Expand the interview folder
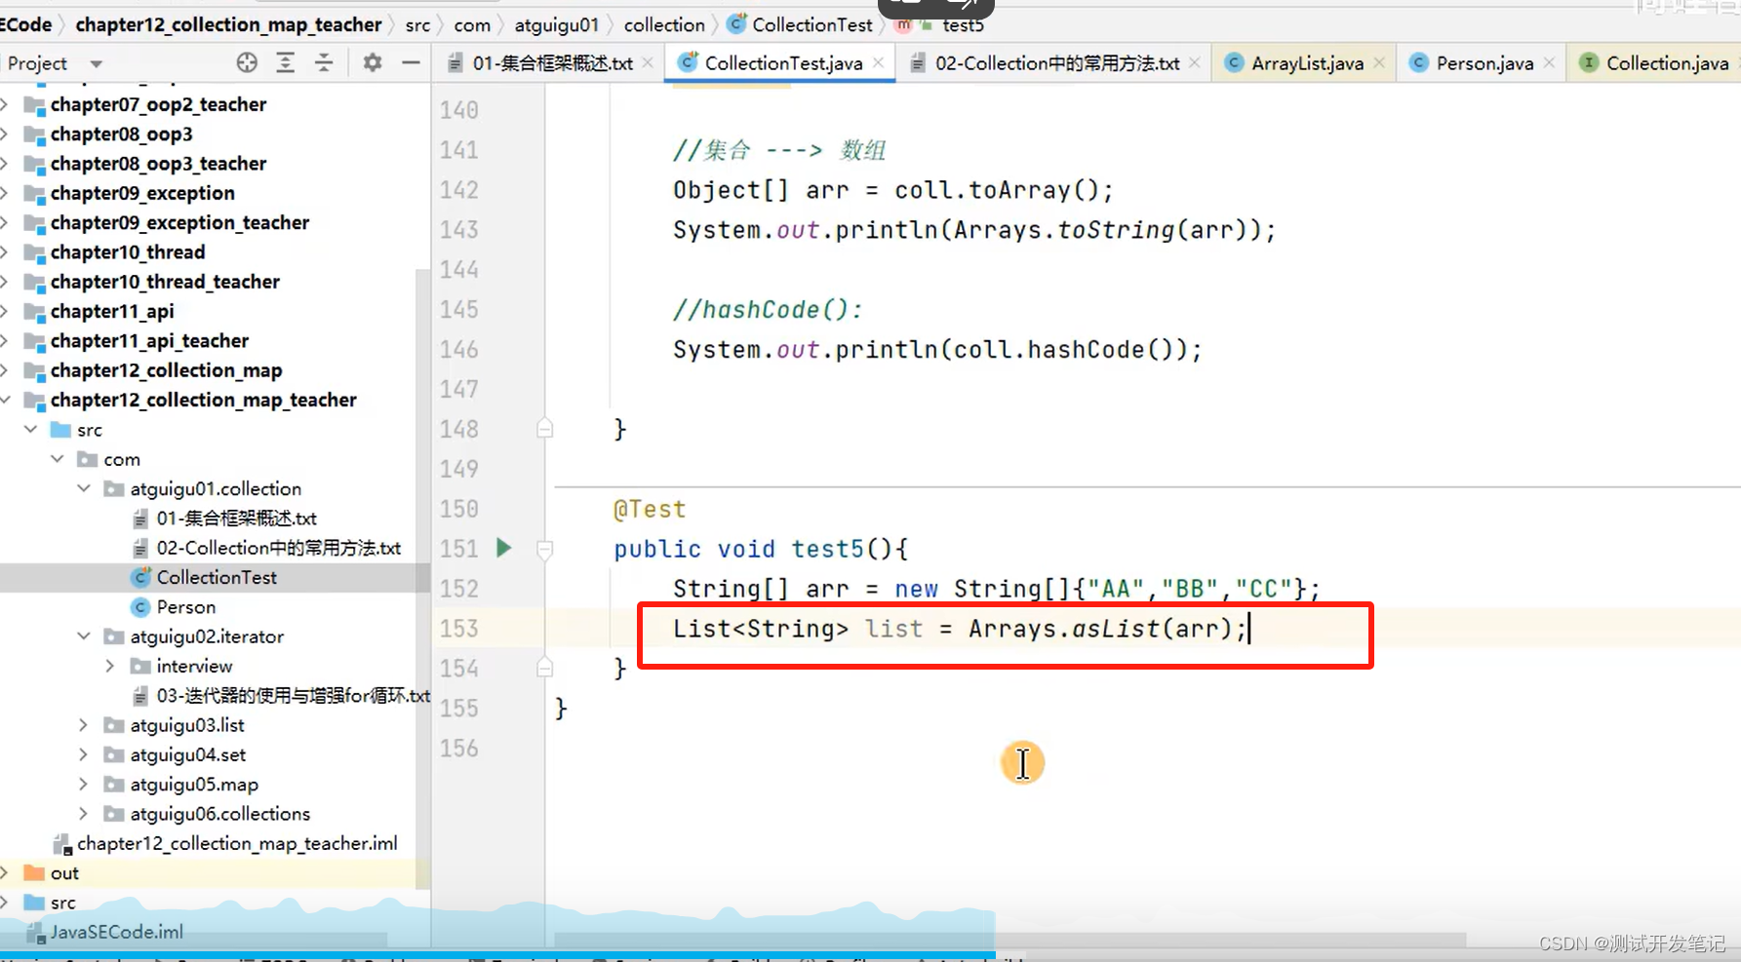This screenshot has height=962, width=1741. click(110, 666)
